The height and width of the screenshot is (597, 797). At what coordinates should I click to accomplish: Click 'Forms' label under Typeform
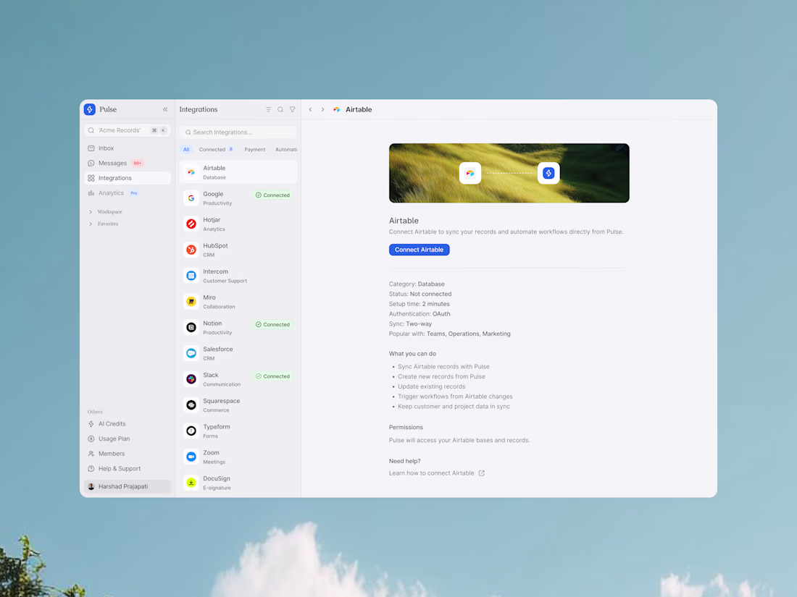click(x=210, y=436)
